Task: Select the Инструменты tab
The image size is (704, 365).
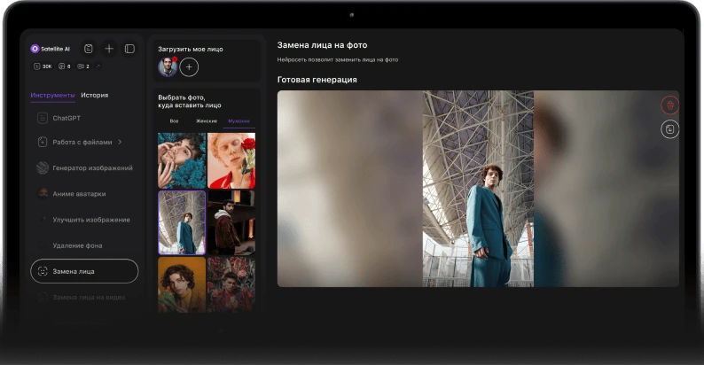Action: (x=52, y=95)
